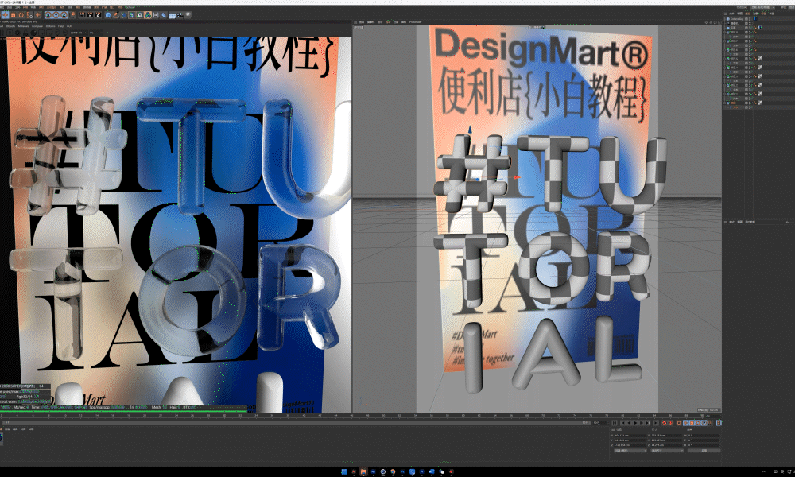Click Render to Picture Viewer icon

point(91,15)
